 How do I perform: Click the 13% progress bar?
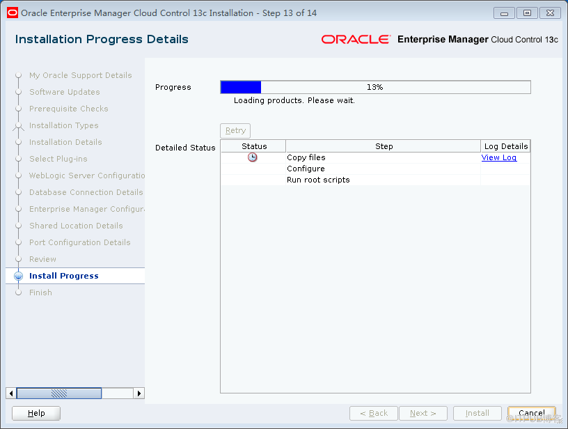[x=375, y=87]
